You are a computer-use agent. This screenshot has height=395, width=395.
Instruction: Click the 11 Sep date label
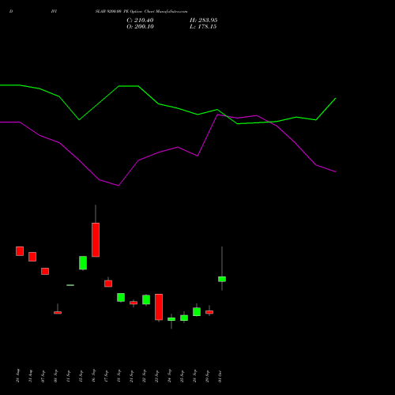click(68, 375)
